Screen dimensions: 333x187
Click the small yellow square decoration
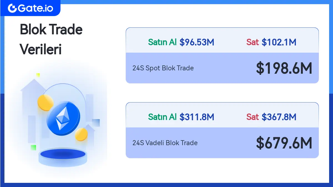[x=38, y=75]
